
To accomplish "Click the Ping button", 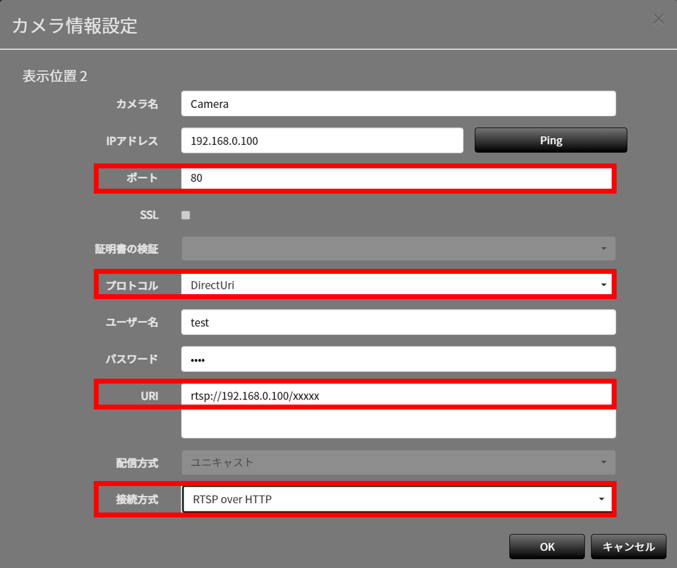I will click(x=551, y=140).
